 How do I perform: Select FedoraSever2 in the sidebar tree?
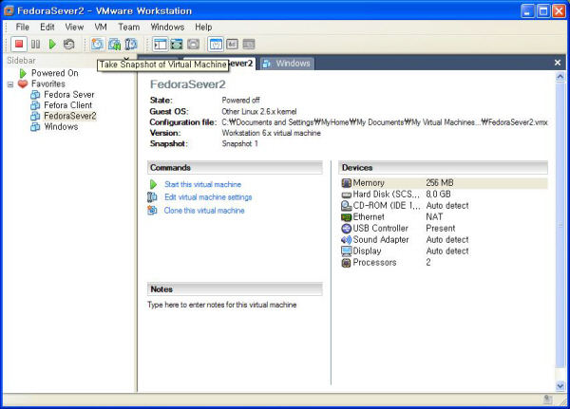tap(69, 116)
